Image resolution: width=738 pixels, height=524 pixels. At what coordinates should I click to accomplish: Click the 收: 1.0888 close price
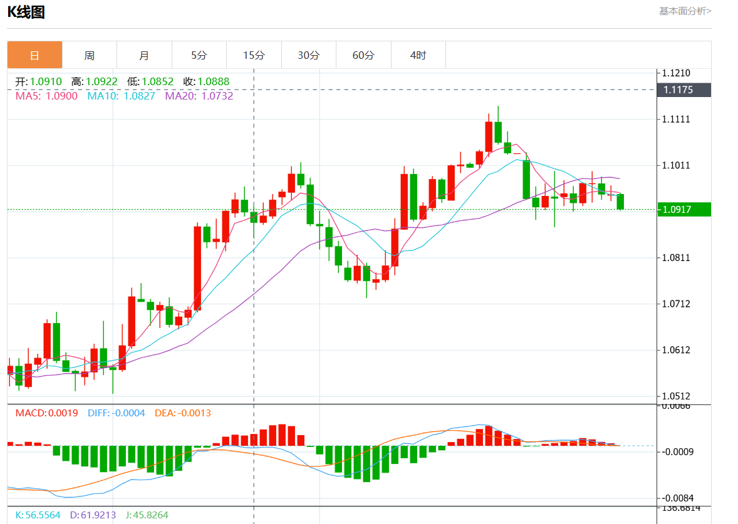[x=206, y=81]
